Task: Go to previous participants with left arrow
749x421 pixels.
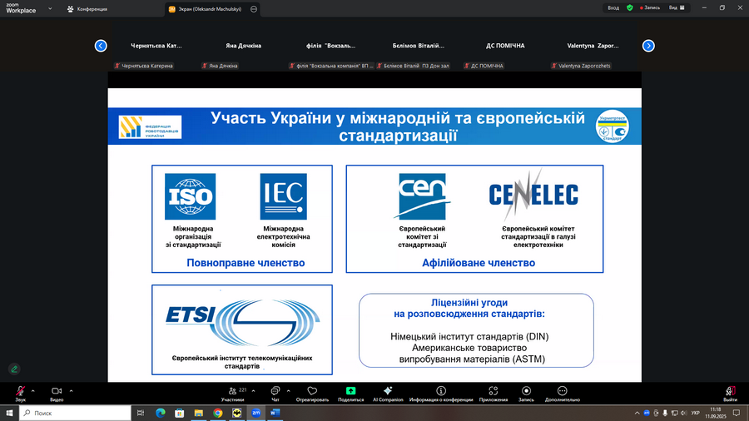Action: pyautogui.click(x=101, y=46)
